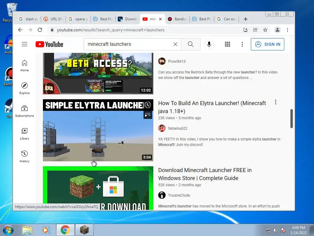Open File Explorer from the taskbar

[x=27, y=230]
